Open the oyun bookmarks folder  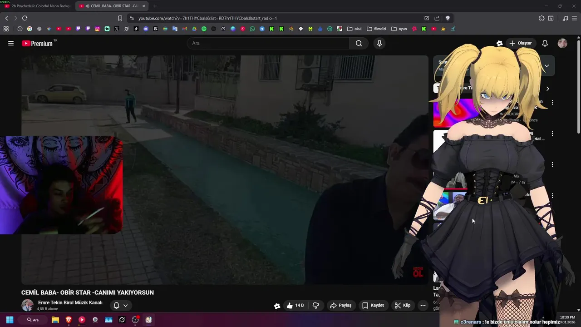pos(399,29)
